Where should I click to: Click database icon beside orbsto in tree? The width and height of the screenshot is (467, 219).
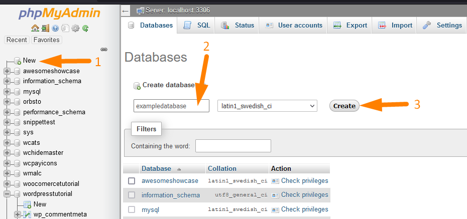coord(17,102)
